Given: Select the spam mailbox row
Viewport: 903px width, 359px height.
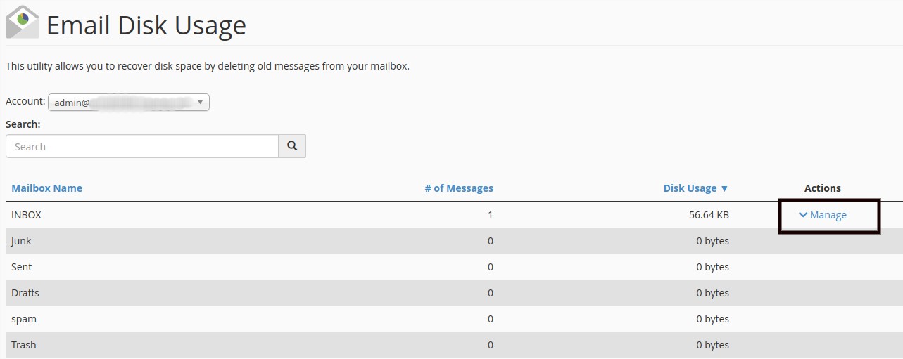Looking at the screenshot, I should [x=24, y=319].
